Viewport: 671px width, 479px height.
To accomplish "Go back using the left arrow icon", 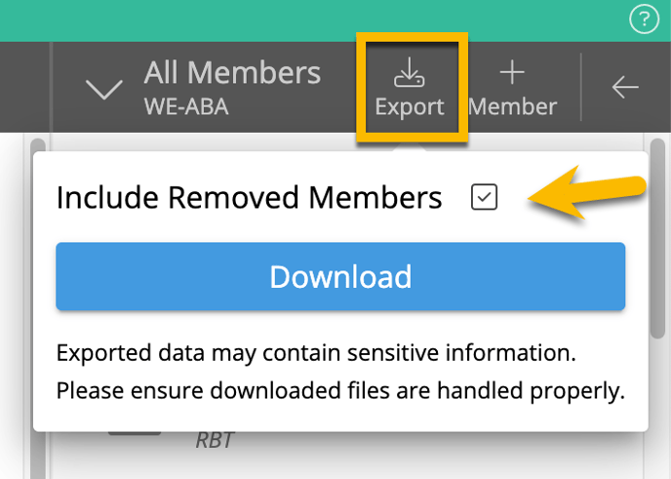I will (625, 88).
